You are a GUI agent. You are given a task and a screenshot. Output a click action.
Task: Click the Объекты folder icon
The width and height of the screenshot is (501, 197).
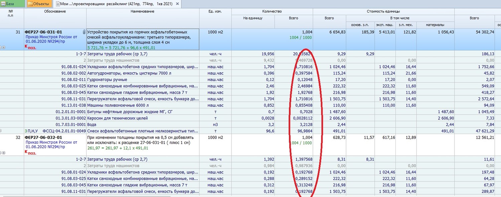[x=30, y=4]
